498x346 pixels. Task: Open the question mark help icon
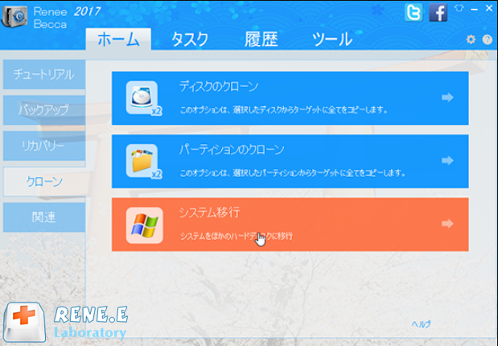pos(488,39)
